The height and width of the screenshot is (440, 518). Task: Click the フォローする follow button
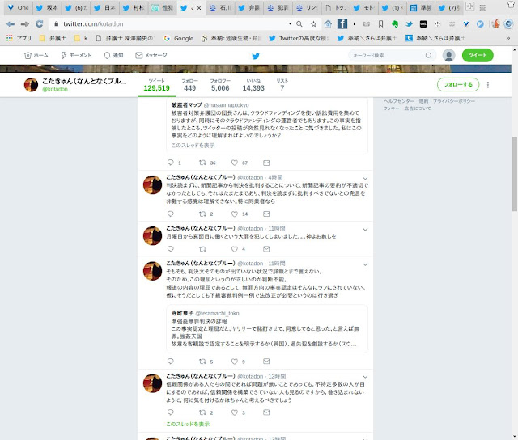point(458,84)
